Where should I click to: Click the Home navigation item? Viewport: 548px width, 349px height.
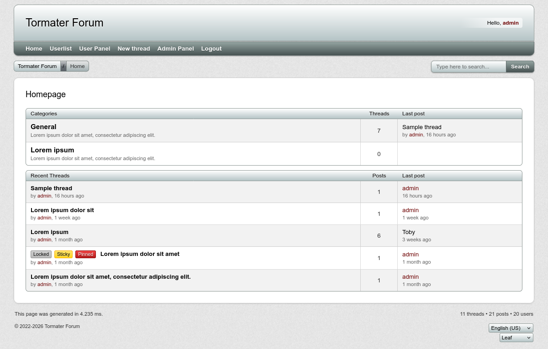[x=34, y=48]
